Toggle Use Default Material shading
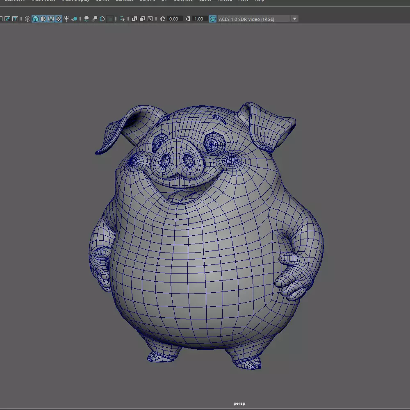The image size is (410, 410). click(43, 19)
